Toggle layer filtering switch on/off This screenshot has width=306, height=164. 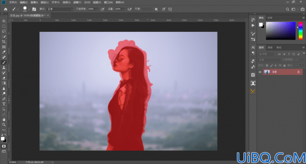click(304, 53)
